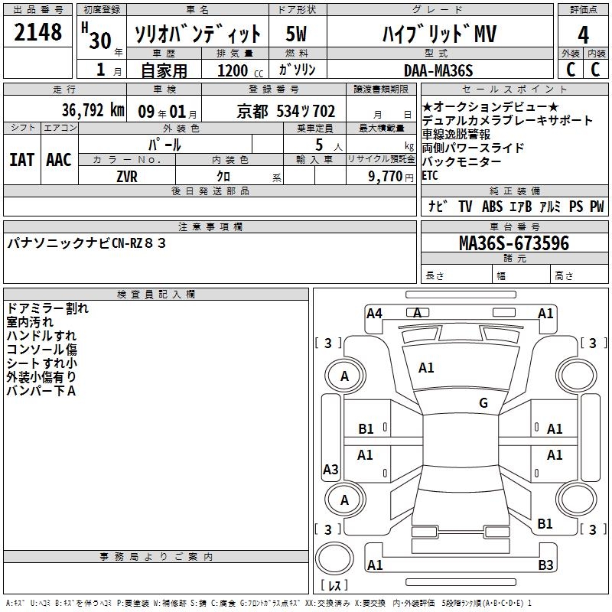
Task: Select lot number 2148
Action: 37,32
